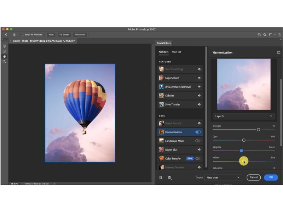Switch to the Wait list tab
The width and height of the screenshot is (283, 212).
pos(176,52)
